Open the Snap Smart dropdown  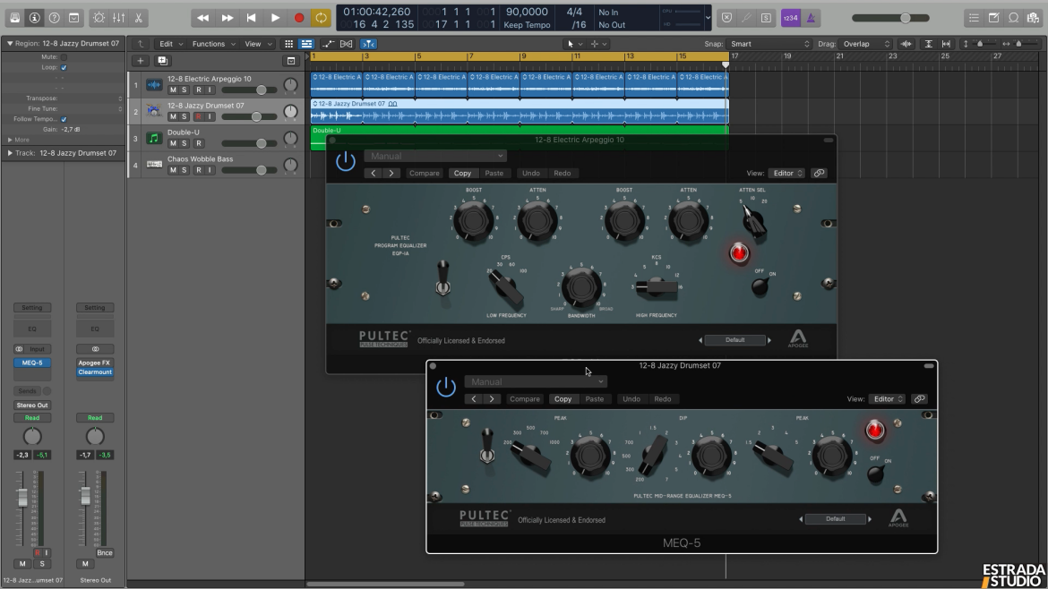tap(769, 44)
